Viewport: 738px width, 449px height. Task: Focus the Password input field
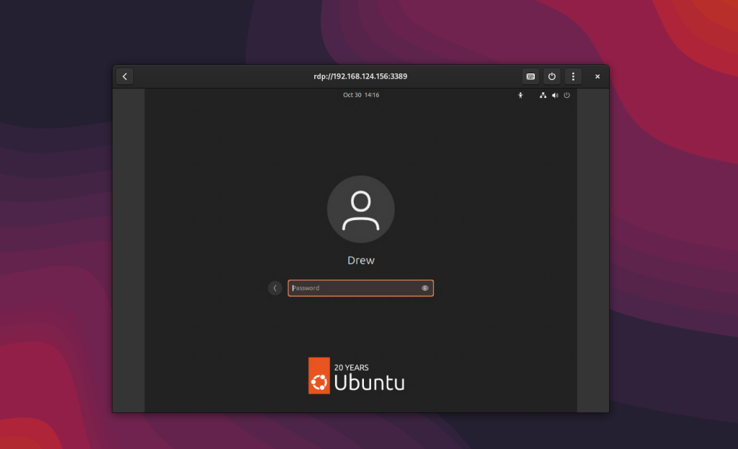tap(360, 288)
